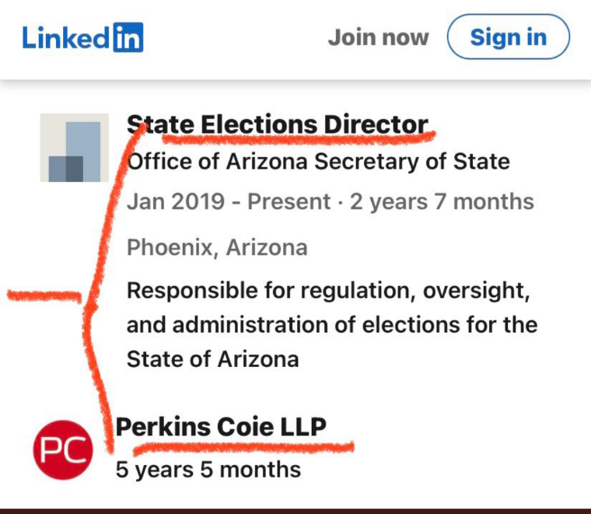This screenshot has width=591, height=514.
Task: Click the '5 years 5 months' tenure text
Action: 208,470
